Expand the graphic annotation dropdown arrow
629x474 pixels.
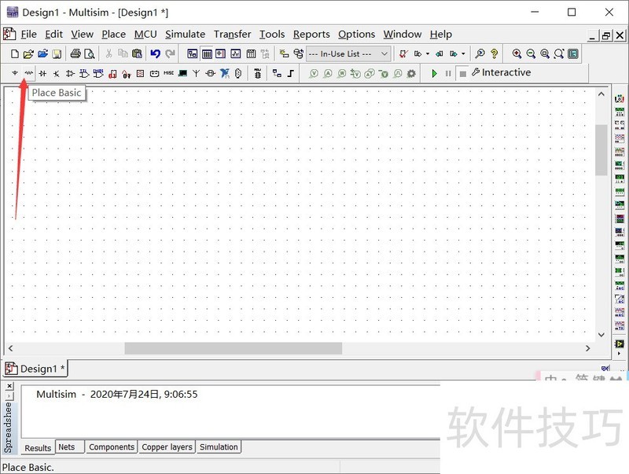click(464, 54)
